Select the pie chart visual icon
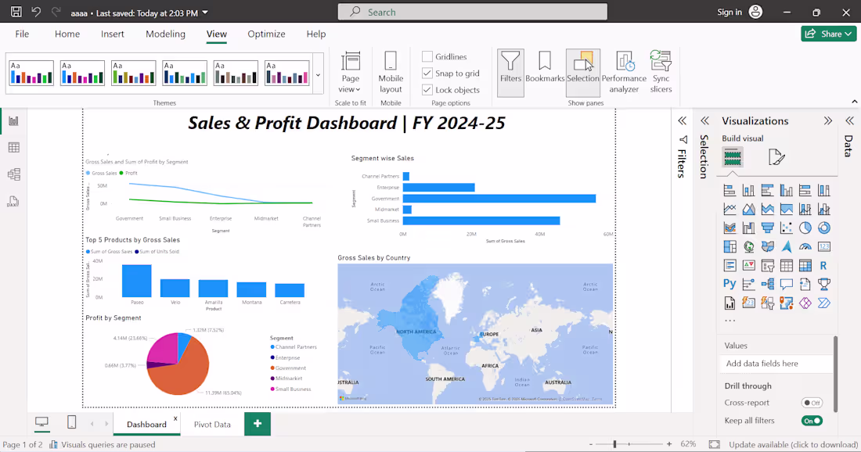861x452 pixels. 805,227
